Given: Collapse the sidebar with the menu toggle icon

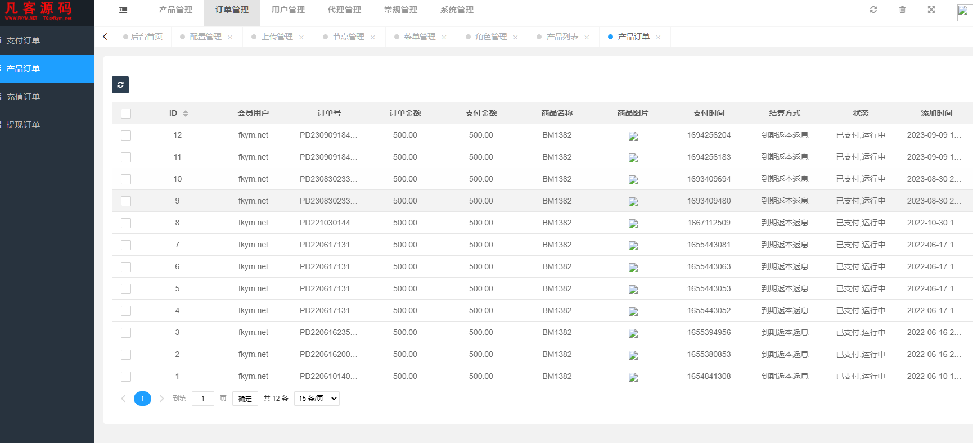Looking at the screenshot, I should 123,10.
